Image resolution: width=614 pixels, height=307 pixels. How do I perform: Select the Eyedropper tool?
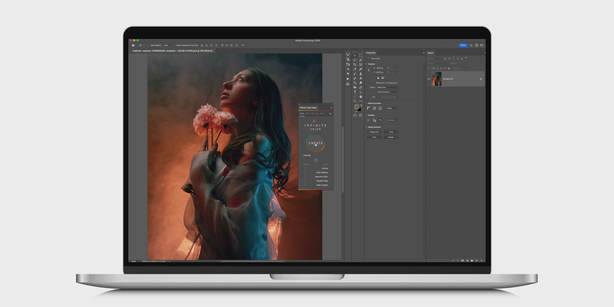[x=355, y=69]
